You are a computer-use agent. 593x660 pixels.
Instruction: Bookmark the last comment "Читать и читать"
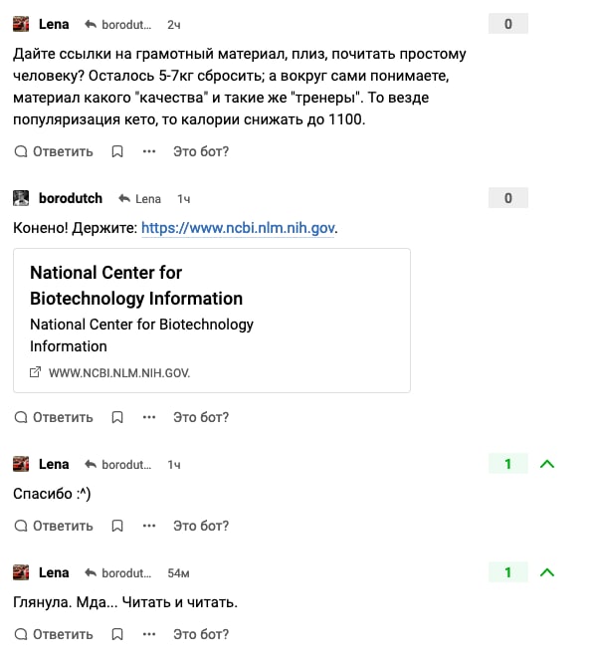[x=117, y=634]
